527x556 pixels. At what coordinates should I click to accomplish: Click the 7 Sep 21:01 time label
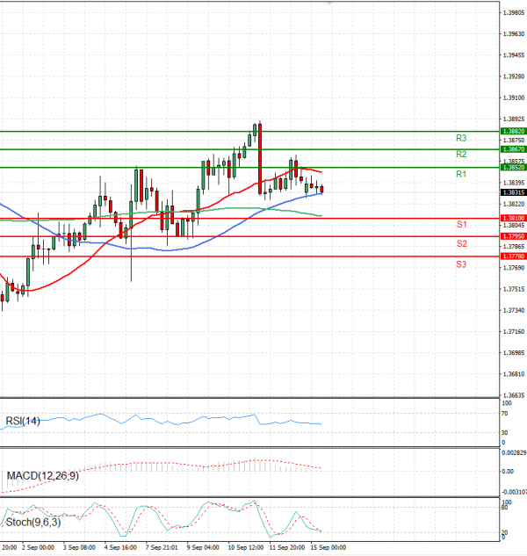point(162,547)
